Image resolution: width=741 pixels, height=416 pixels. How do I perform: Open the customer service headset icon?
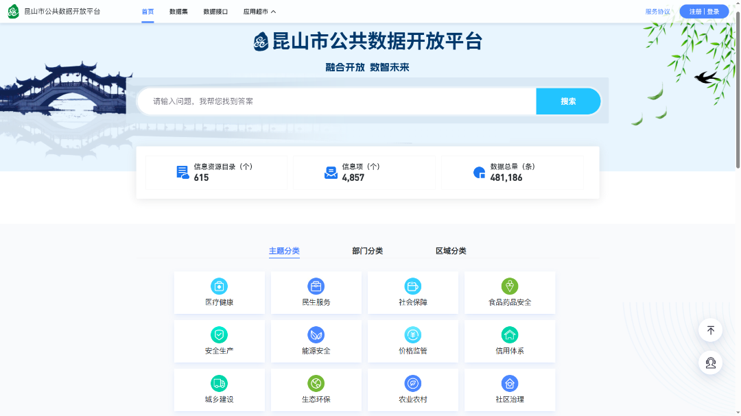(x=710, y=363)
